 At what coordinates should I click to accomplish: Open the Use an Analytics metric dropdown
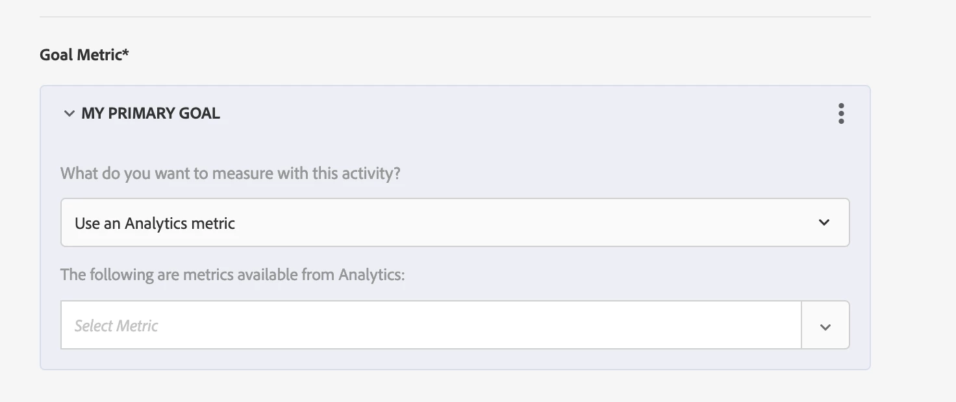coord(455,222)
